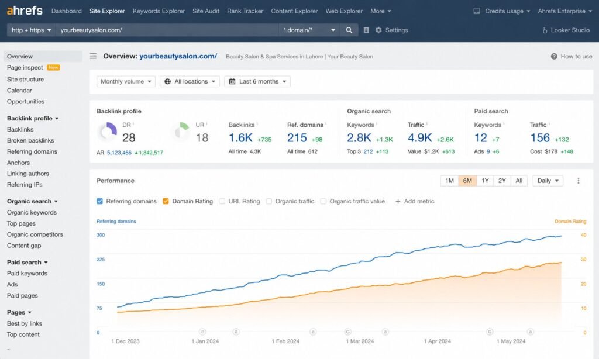Open Backlinks in sidebar
The height and width of the screenshot is (359, 599).
[20, 129]
